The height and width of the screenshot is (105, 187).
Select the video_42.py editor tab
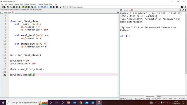click(8, 12)
